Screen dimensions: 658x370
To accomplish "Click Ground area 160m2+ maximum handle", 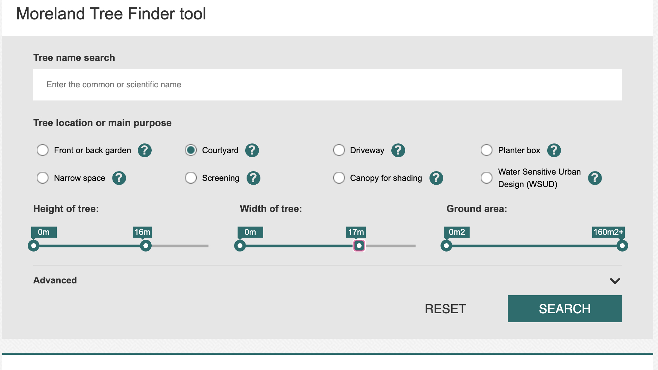I will pyautogui.click(x=622, y=246).
